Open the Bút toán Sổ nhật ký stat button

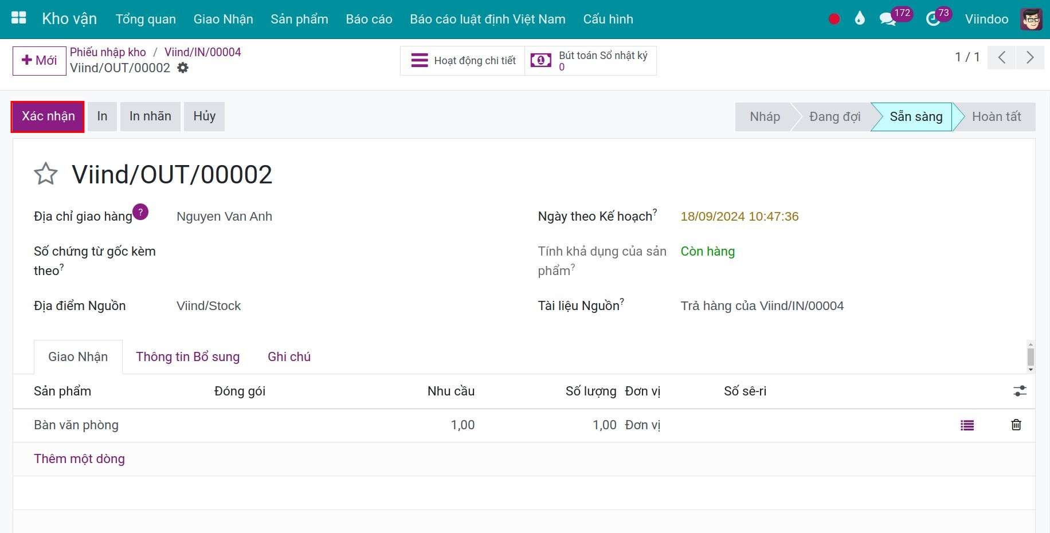pos(590,61)
